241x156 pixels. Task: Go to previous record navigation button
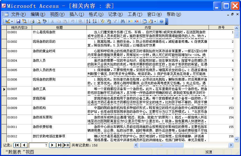pyautogui.click(x=24, y=145)
